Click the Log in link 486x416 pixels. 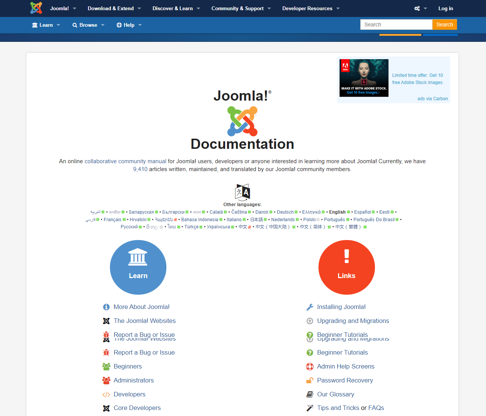click(x=446, y=8)
